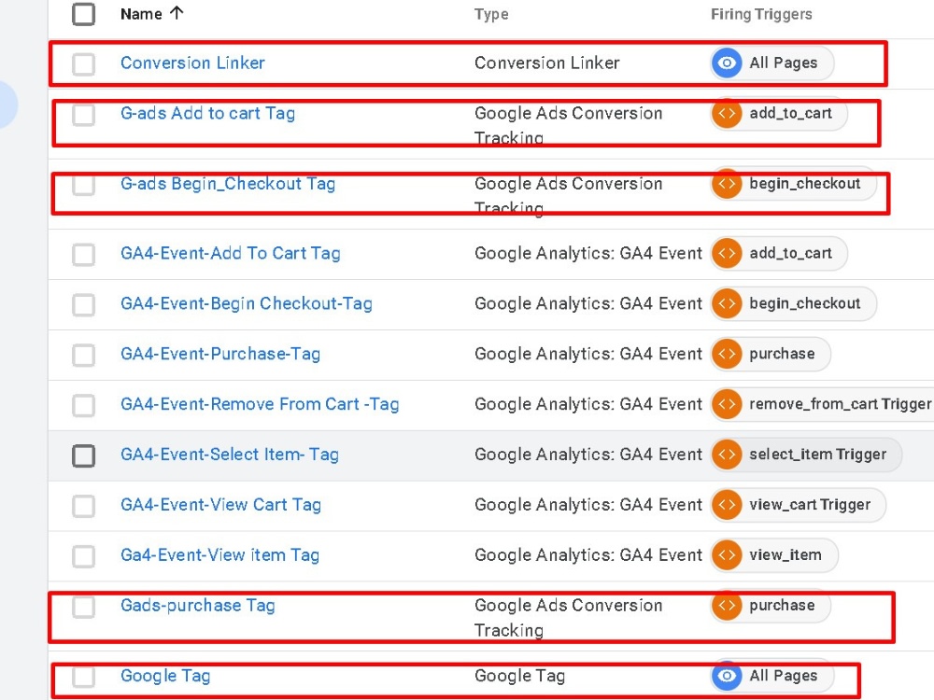The image size is (934, 700).
Task: Check the Conversion Linker row checkbox
Action: click(x=83, y=63)
